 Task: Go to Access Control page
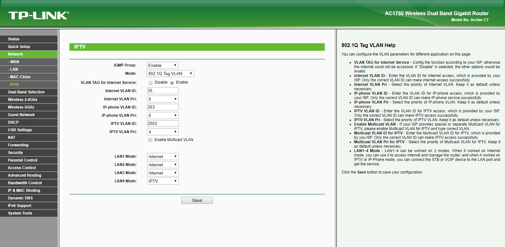pyautogui.click(x=29, y=168)
